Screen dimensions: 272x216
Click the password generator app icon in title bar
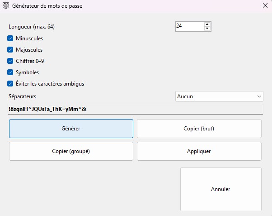5,6
